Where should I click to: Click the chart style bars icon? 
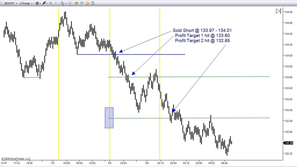pos(37,3)
